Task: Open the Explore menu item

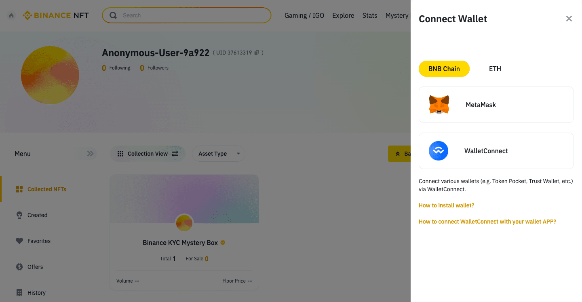Action: (343, 15)
